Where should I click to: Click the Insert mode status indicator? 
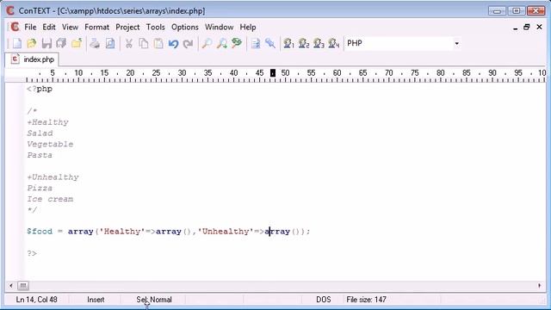pos(96,300)
